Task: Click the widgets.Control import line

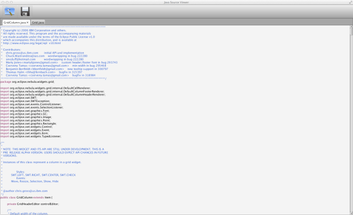Action: [26, 127]
